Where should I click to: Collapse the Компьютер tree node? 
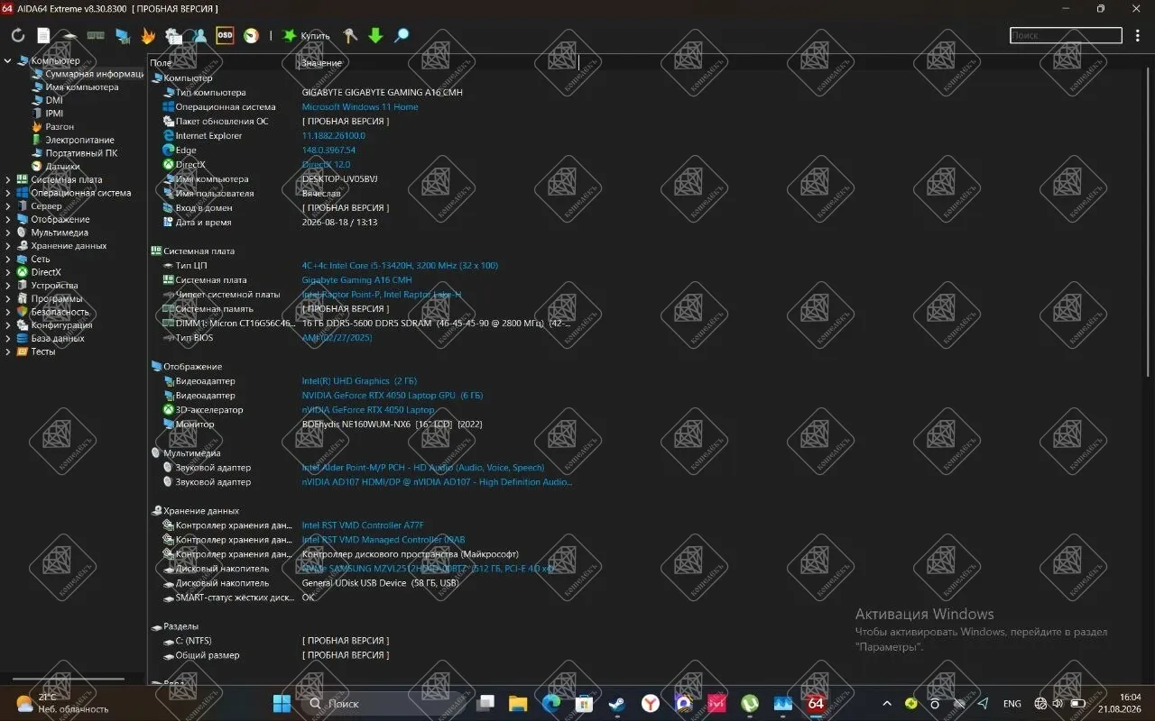(x=8, y=61)
